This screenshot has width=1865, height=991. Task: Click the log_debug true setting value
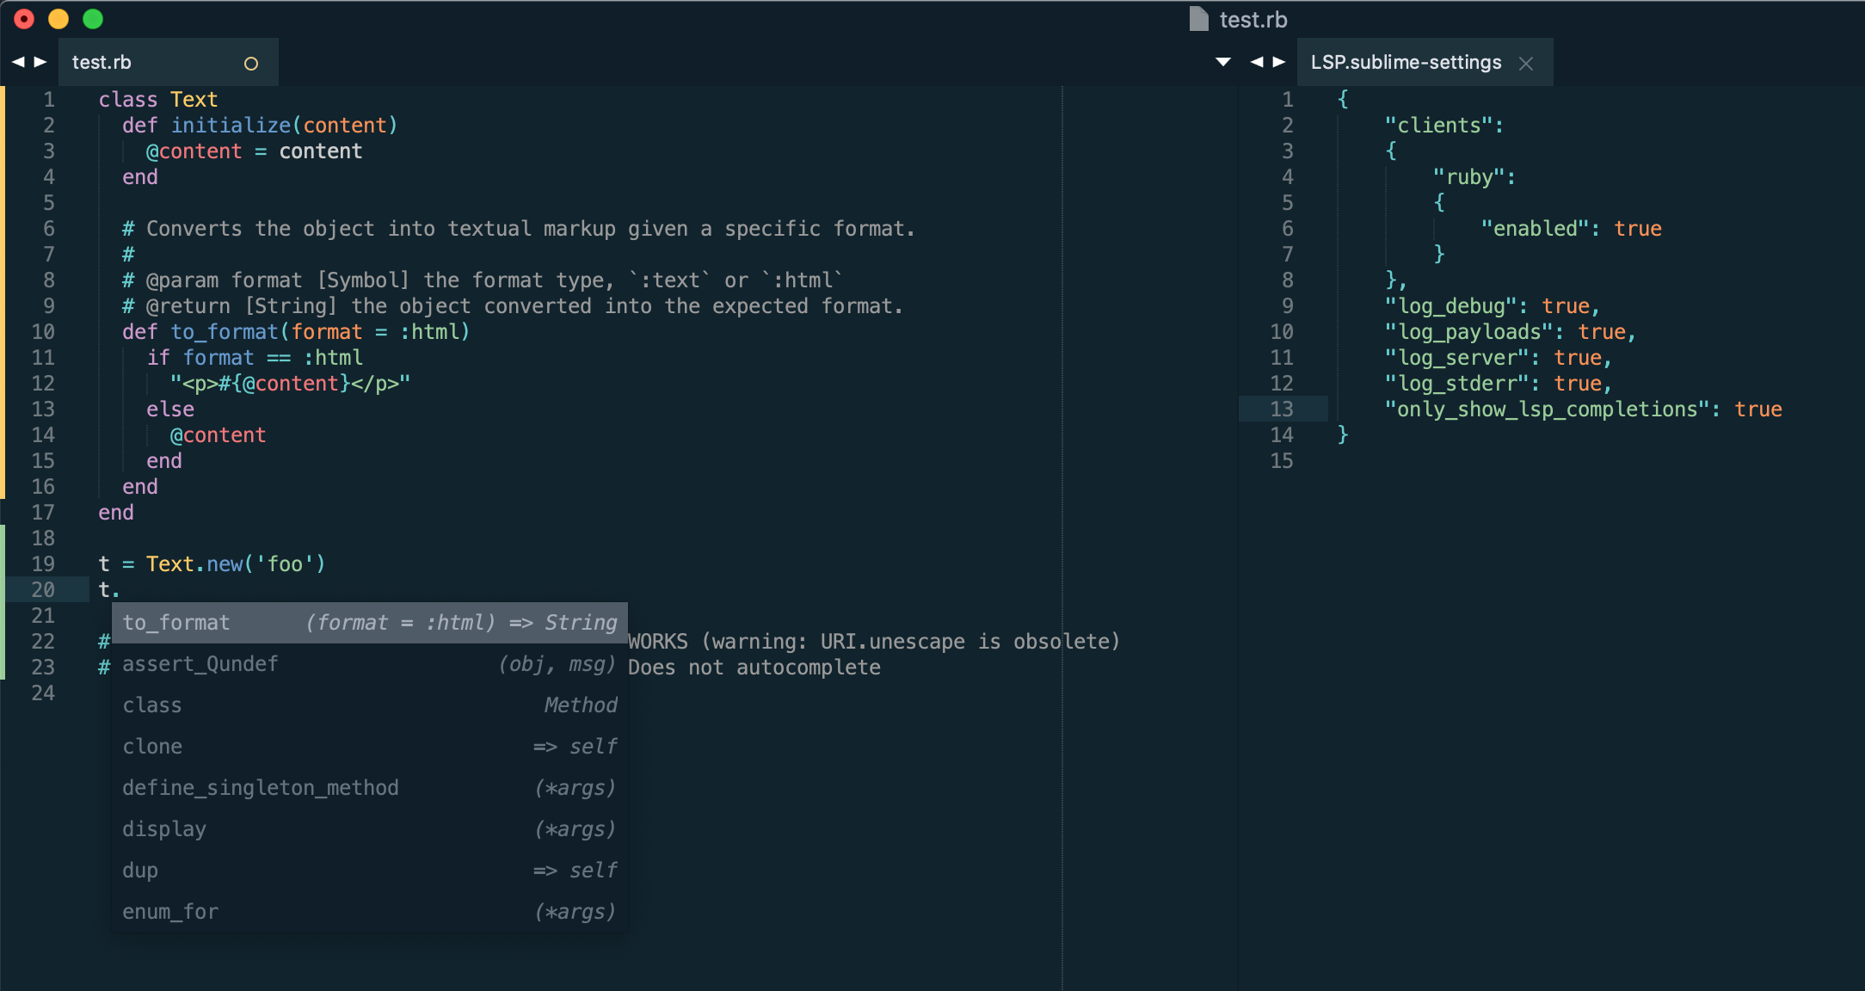click(1568, 305)
